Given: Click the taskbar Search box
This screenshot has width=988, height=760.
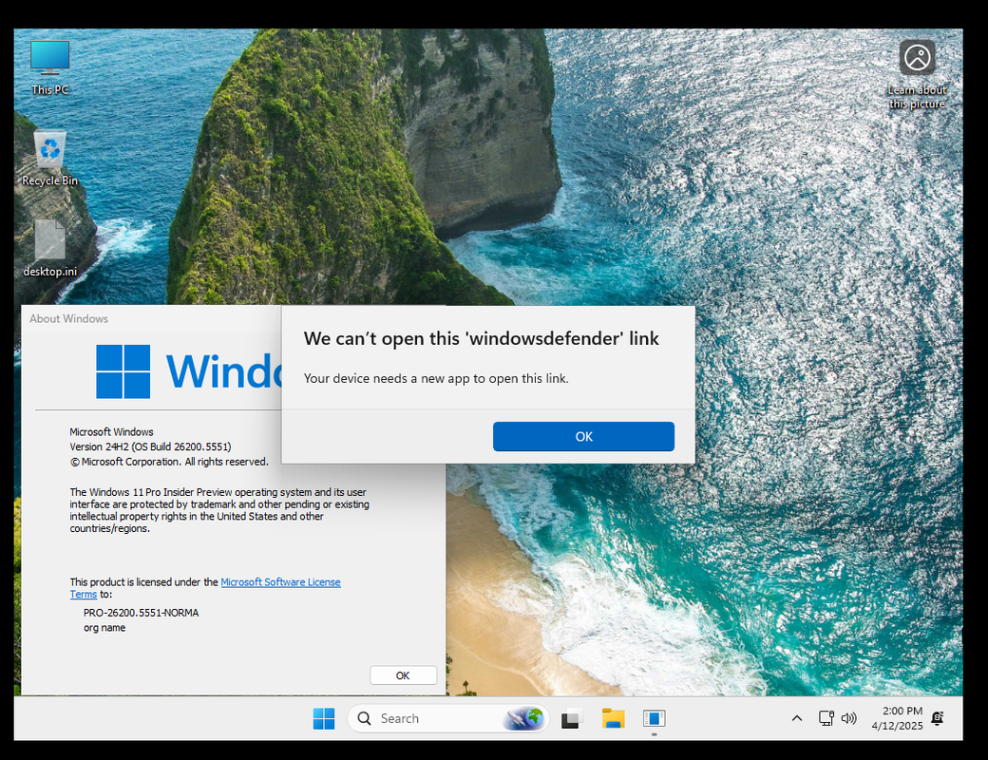Looking at the screenshot, I should (x=448, y=718).
